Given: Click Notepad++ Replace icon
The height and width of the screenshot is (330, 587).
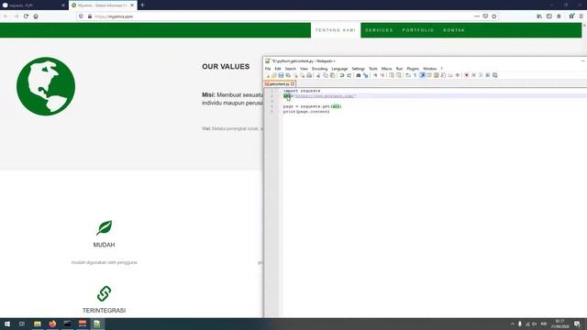Looking at the screenshot, I should (365, 75).
